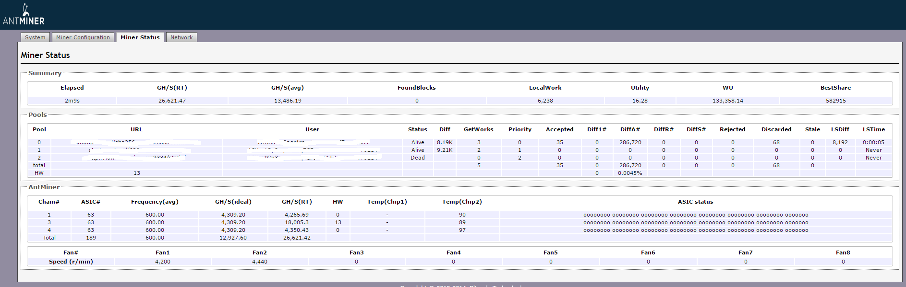Screen dimensions: 906x287
Task: Select GH/S(RT) value 26,621.47
Action: pos(172,101)
